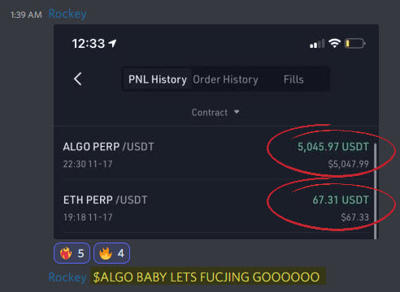Toggle the 5-count heart-fire reaction
This screenshot has width=400, height=292.
tap(72, 253)
